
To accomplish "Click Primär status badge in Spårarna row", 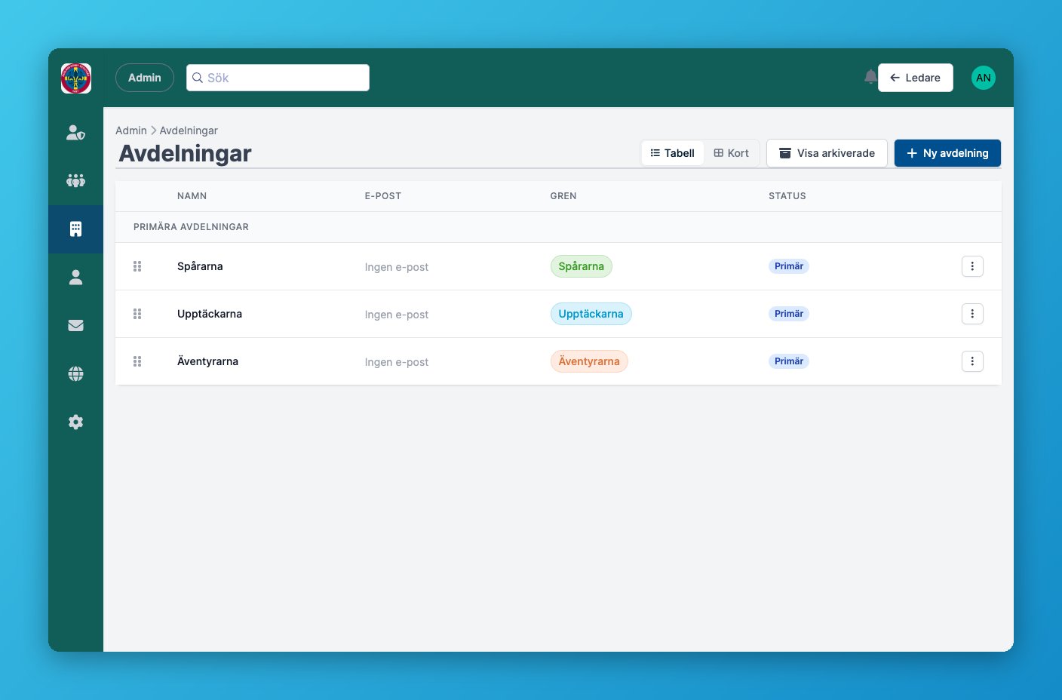I will click(789, 266).
